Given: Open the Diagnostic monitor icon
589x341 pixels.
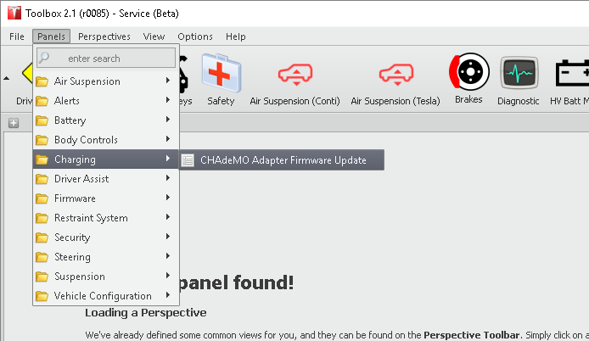Looking at the screenshot, I should (x=518, y=75).
